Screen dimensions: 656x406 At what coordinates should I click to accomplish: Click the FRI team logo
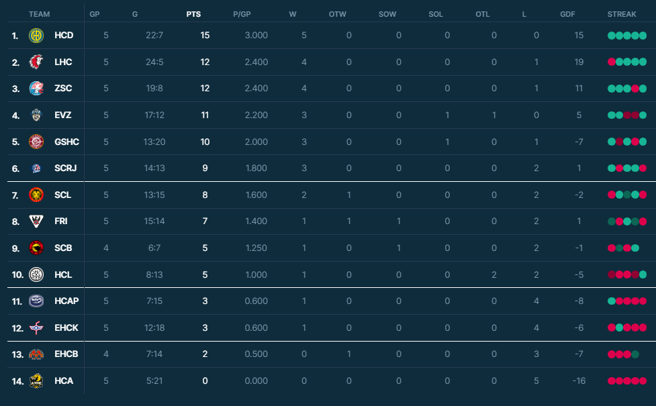click(x=36, y=221)
